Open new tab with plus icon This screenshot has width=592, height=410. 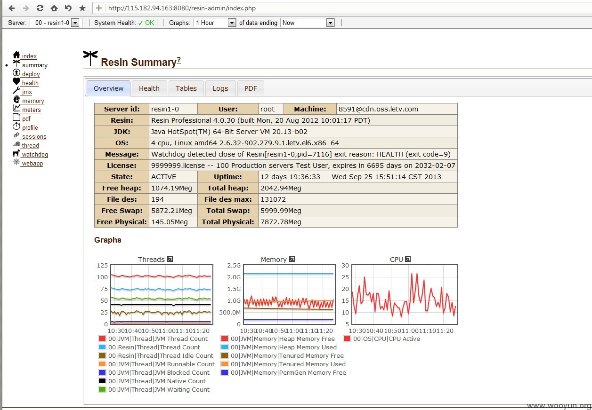pyautogui.click(x=98, y=8)
